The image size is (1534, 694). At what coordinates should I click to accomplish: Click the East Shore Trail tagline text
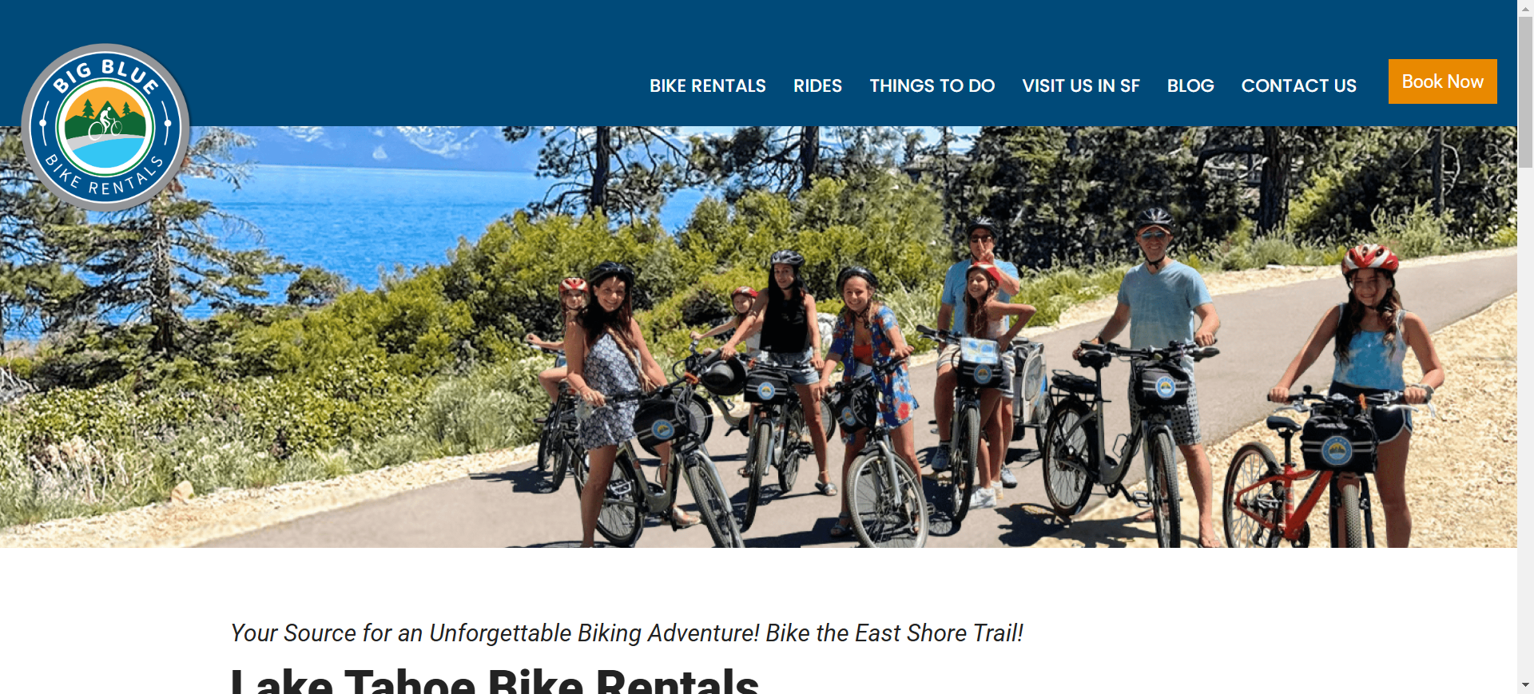pyautogui.click(x=894, y=633)
